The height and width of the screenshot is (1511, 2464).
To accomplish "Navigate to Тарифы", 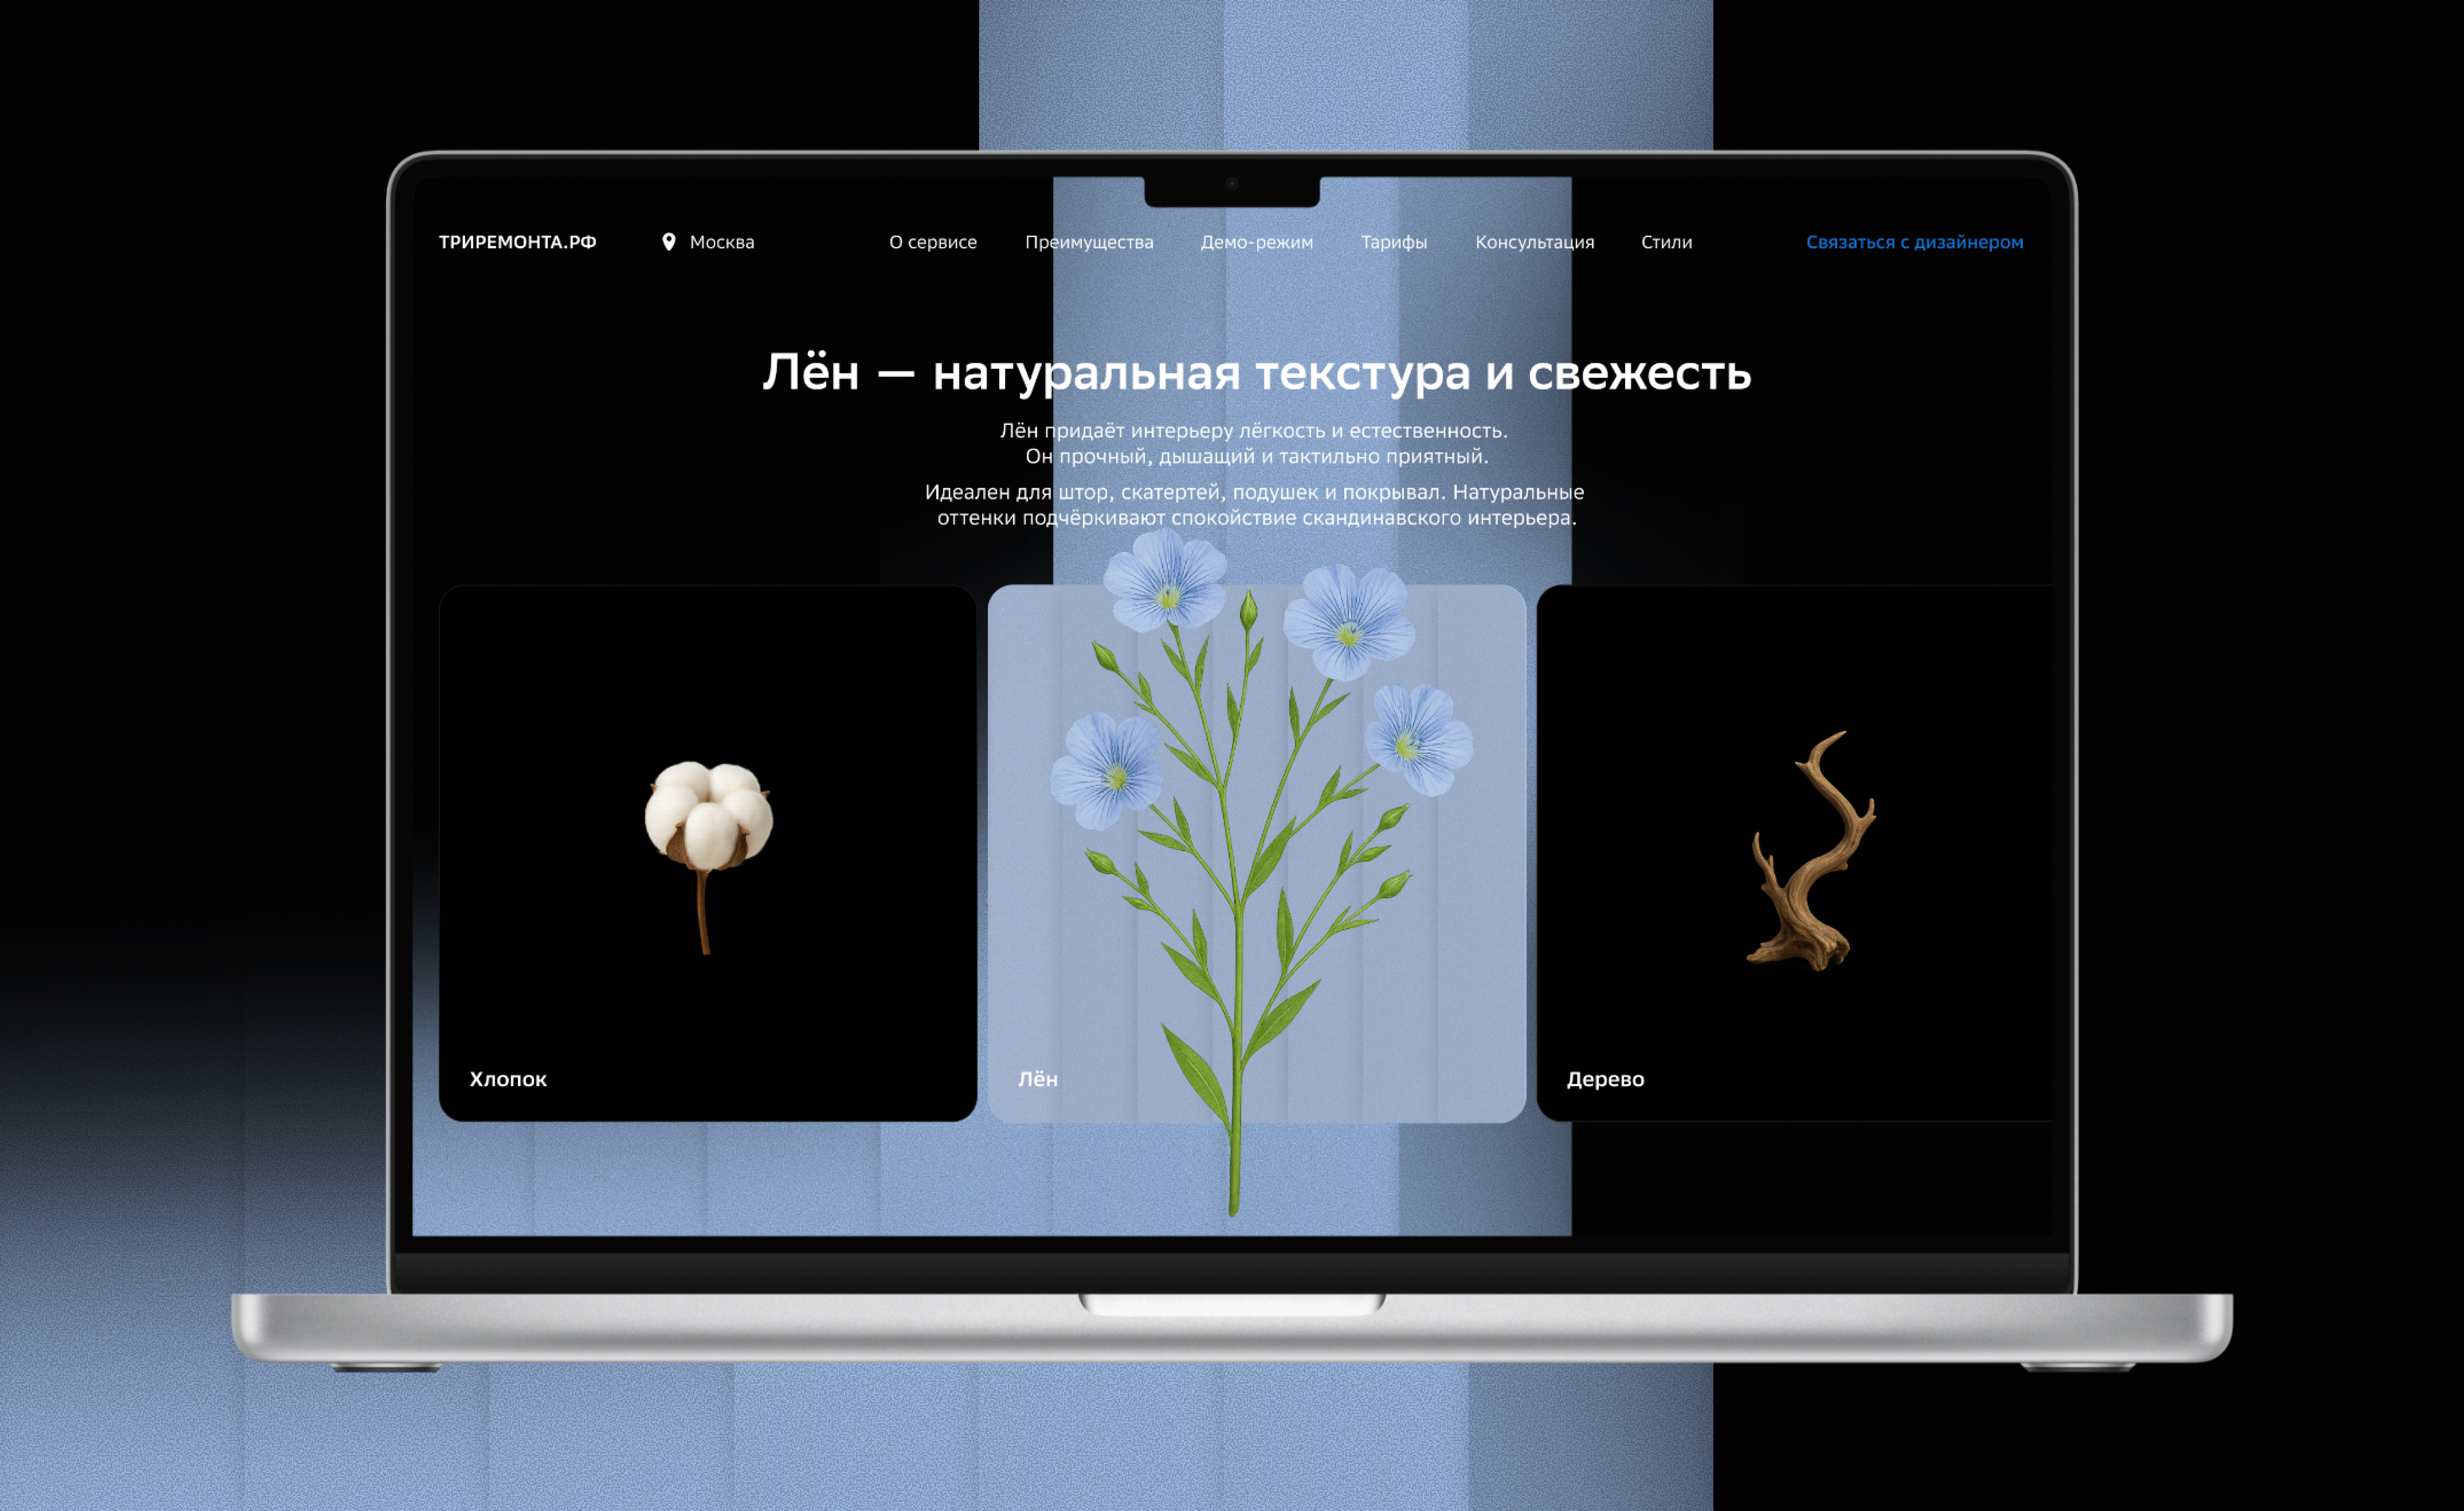I will pos(1394,242).
